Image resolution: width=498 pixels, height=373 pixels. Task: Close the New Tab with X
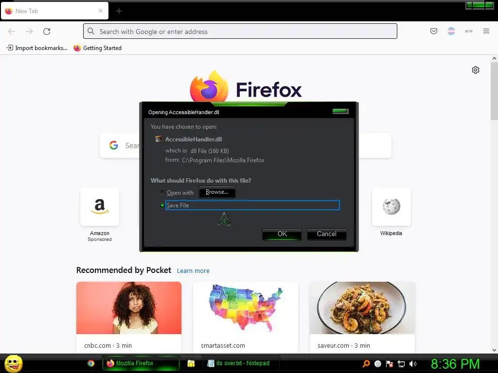(101, 11)
